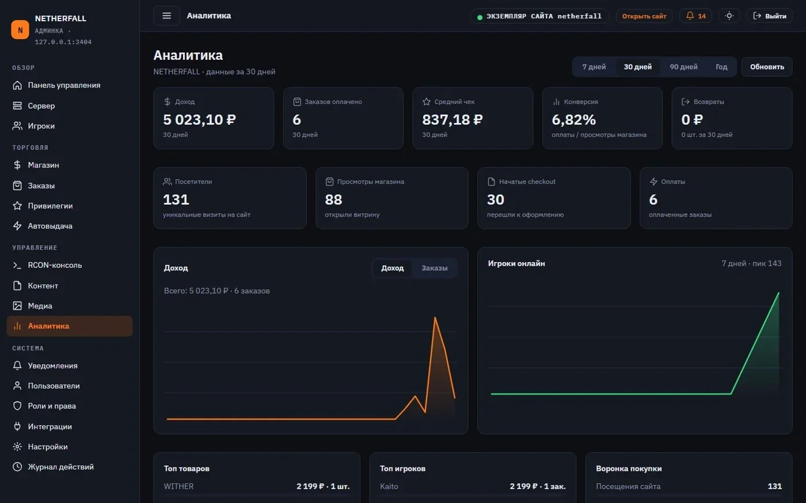Click Kaito in Топ игроков

pyautogui.click(x=389, y=486)
